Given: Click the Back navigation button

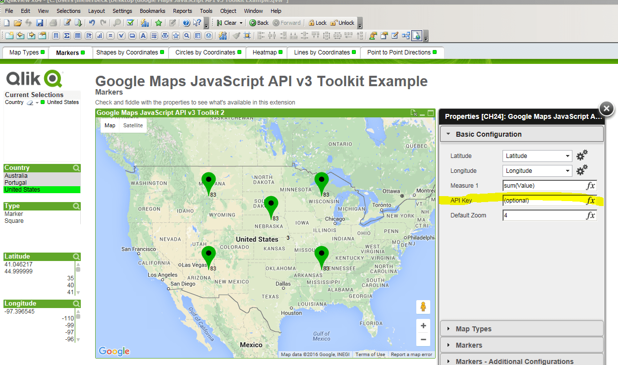Looking at the screenshot, I should pyautogui.click(x=259, y=23).
